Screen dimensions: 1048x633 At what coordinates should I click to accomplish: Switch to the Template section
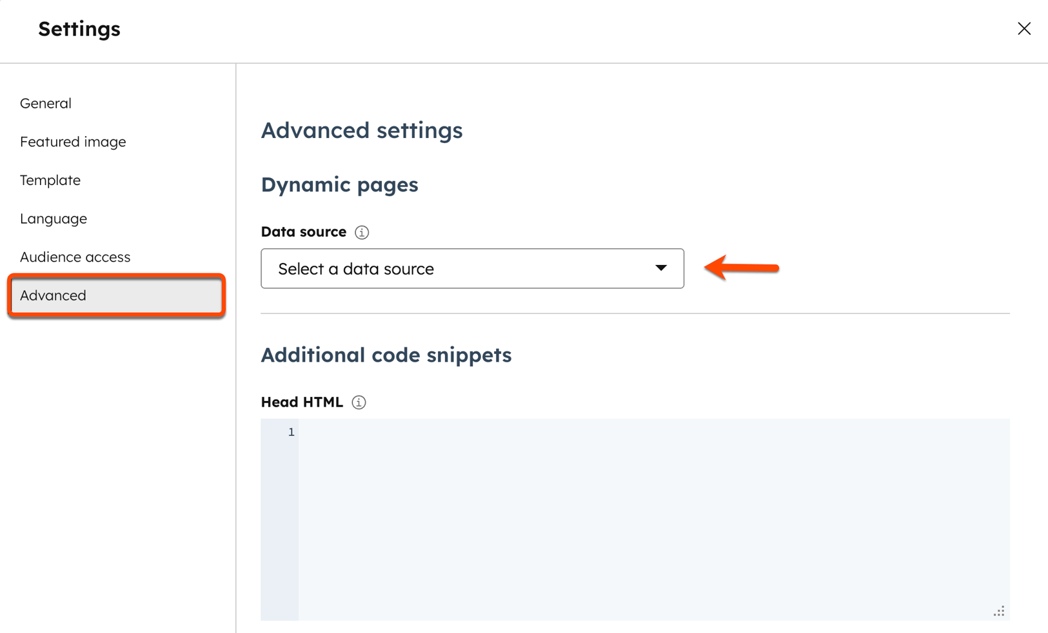[50, 180]
